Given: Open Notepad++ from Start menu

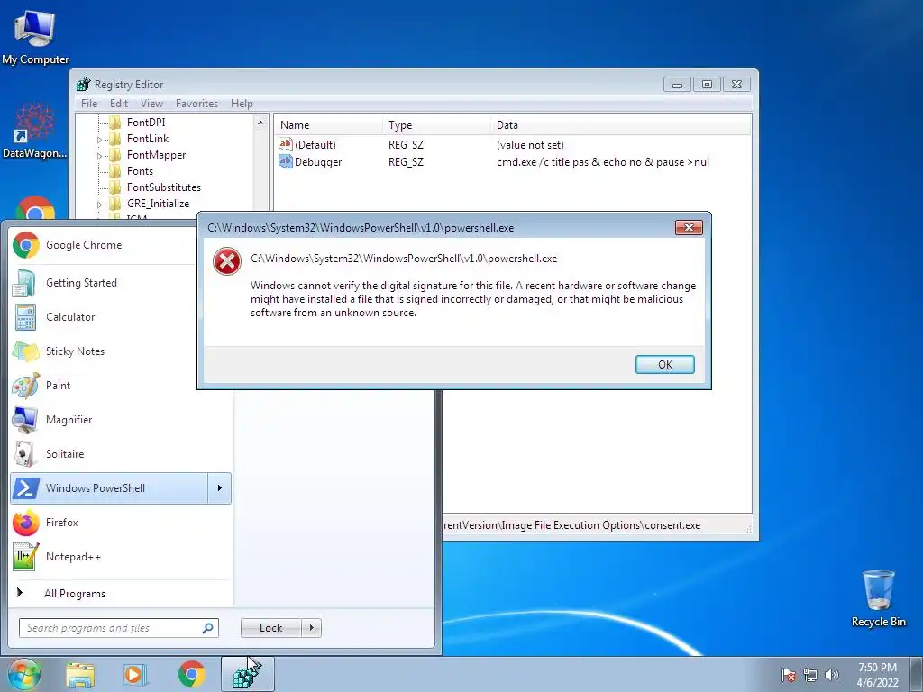Looking at the screenshot, I should pos(121,556).
